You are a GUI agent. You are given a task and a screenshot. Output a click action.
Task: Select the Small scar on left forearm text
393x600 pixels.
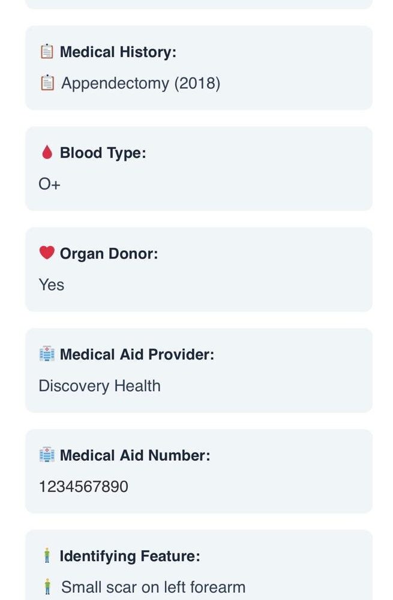pos(153,587)
